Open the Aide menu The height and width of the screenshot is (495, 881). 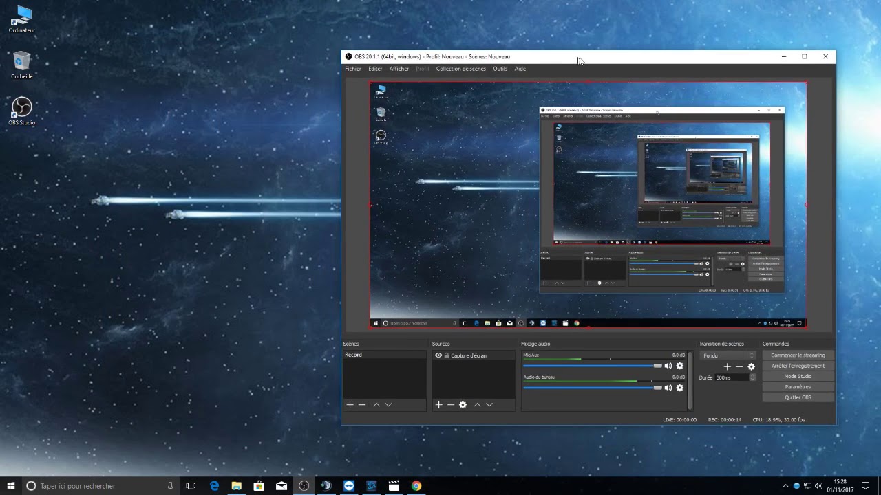(x=520, y=69)
